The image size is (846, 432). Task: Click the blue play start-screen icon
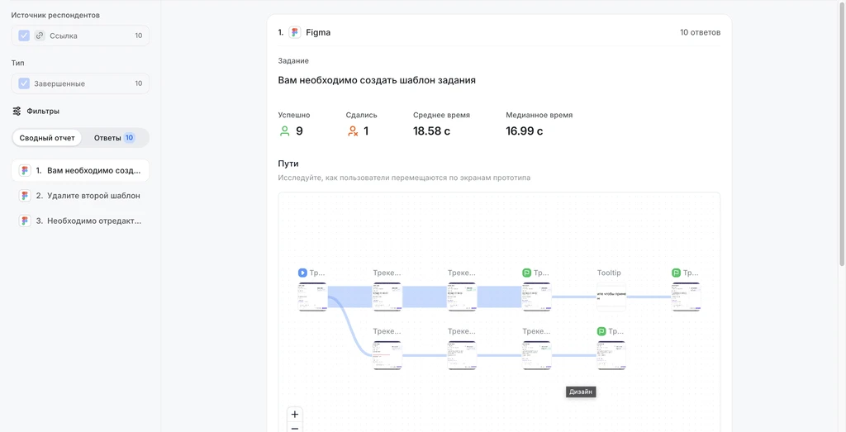tap(302, 273)
